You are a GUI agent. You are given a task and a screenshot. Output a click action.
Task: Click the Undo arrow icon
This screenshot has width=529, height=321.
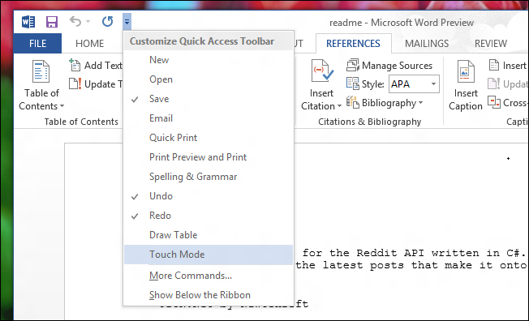(x=75, y=22)
